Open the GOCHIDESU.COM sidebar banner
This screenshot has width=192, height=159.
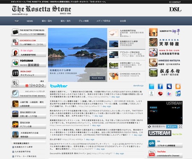click(29, 43)
